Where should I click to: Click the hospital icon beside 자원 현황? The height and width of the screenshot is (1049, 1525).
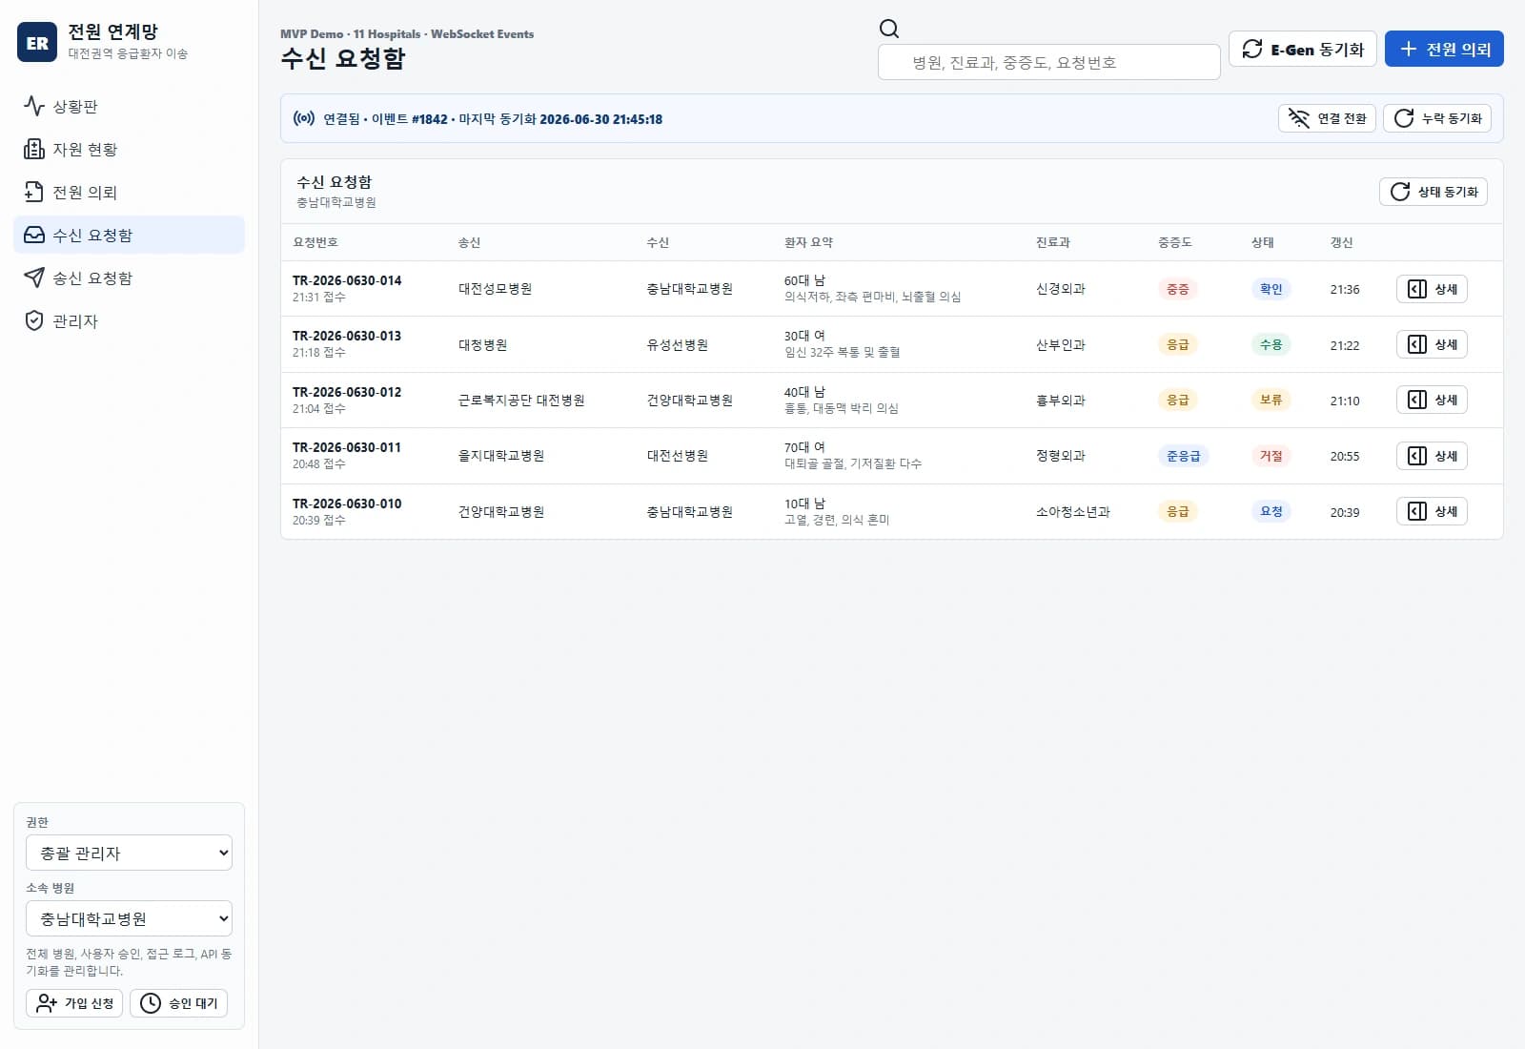[34, 149]
